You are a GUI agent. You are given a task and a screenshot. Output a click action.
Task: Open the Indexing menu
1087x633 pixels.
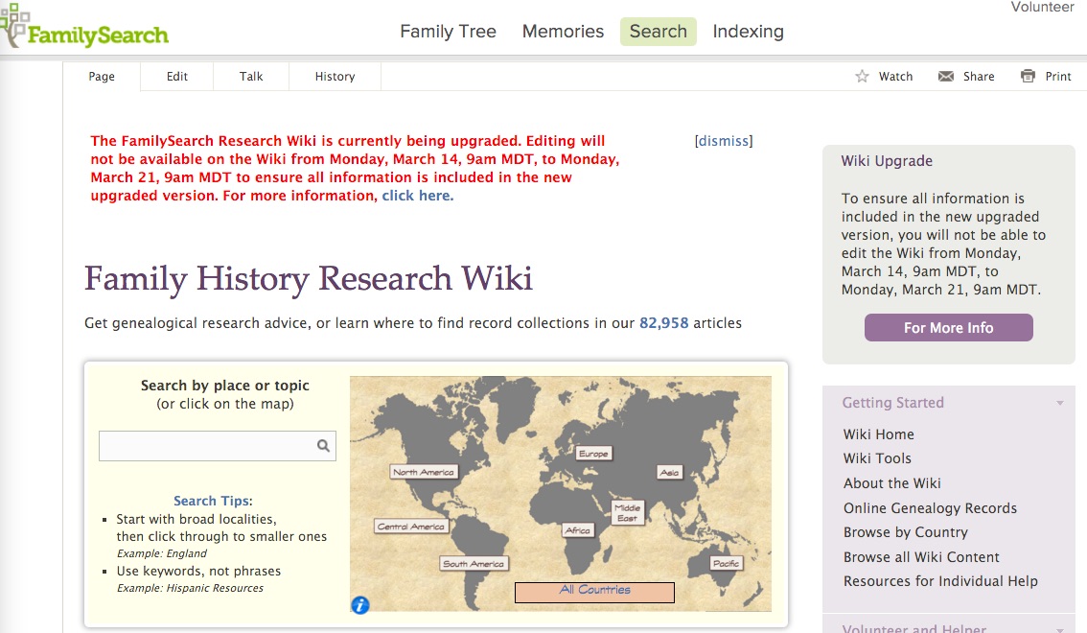[x=748, y=32]
